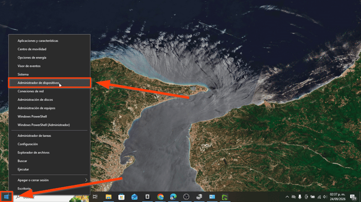Launch Microsoft Edge from the taskbar
The image size is (361, 202).
173,197
